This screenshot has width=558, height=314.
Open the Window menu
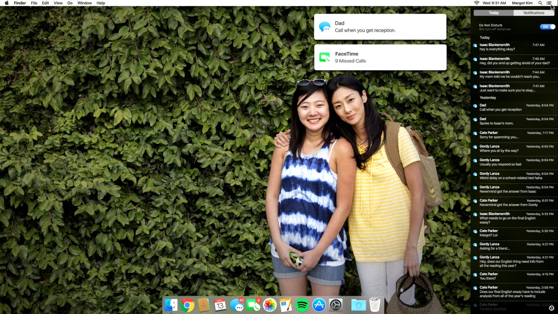click(x=84, y=3)
